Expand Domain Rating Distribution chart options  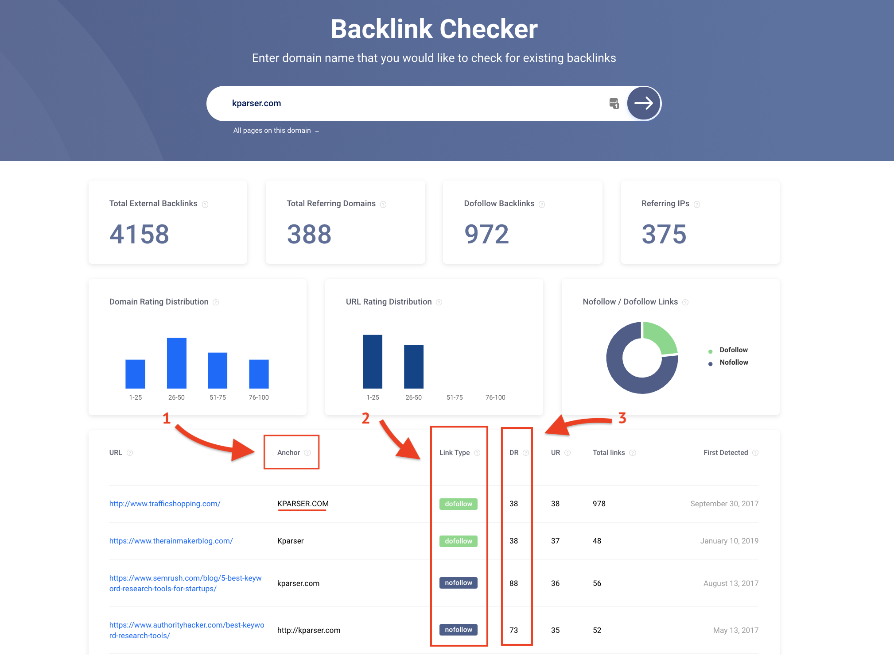tap(216, 301)
